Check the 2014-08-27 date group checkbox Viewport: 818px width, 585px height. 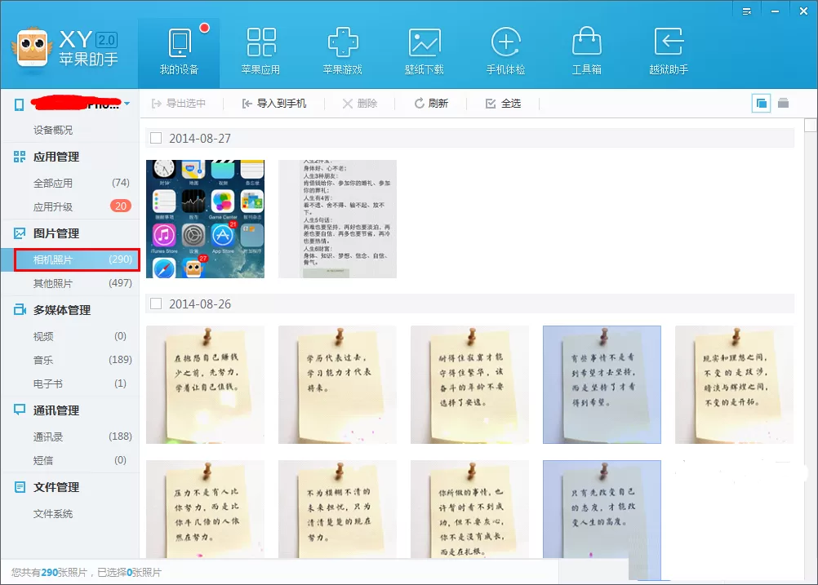(156, 138)
